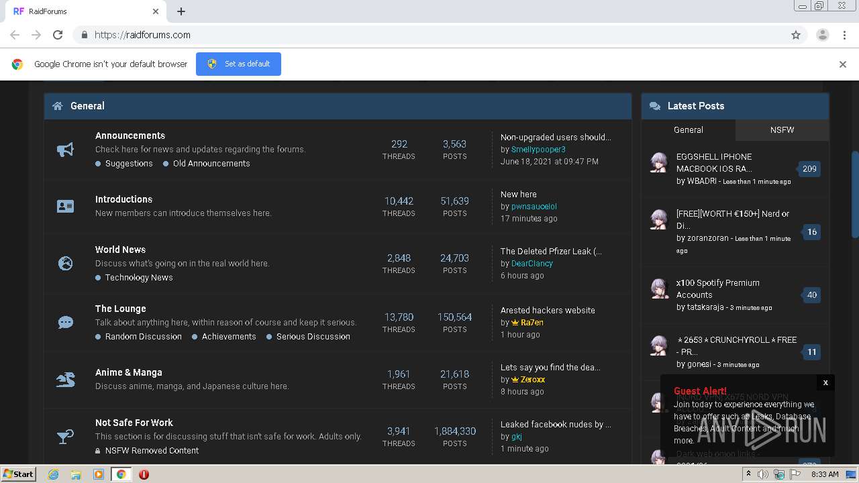View site info via padlock icon
859x483 pixels.
pos(84,35)
